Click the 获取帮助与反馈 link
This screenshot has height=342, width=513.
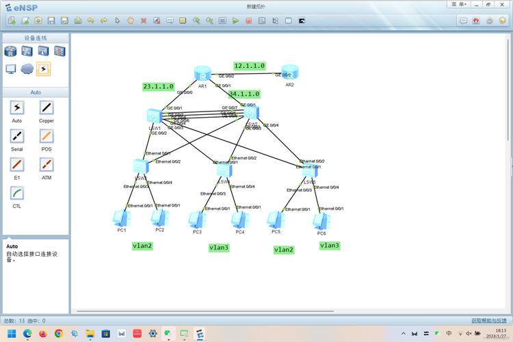click(x=490, y=320)
